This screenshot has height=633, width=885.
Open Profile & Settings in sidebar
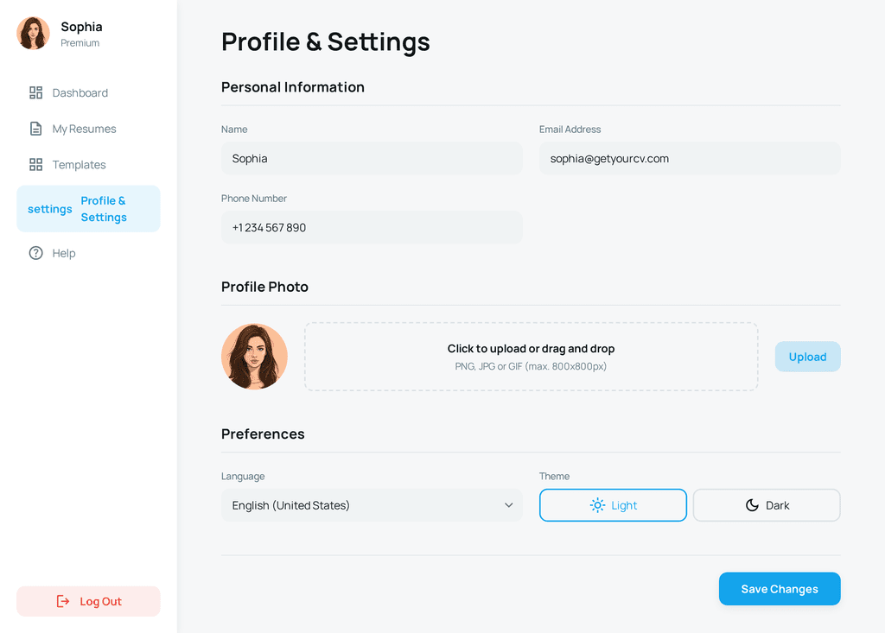pos(88,209)
